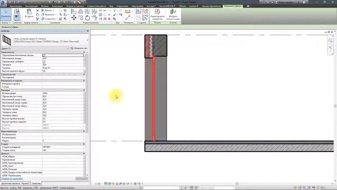Collapse the Данные group
The height and width of the screenshot is (190, 337).
pyautogui.click(x=84, y=154)
